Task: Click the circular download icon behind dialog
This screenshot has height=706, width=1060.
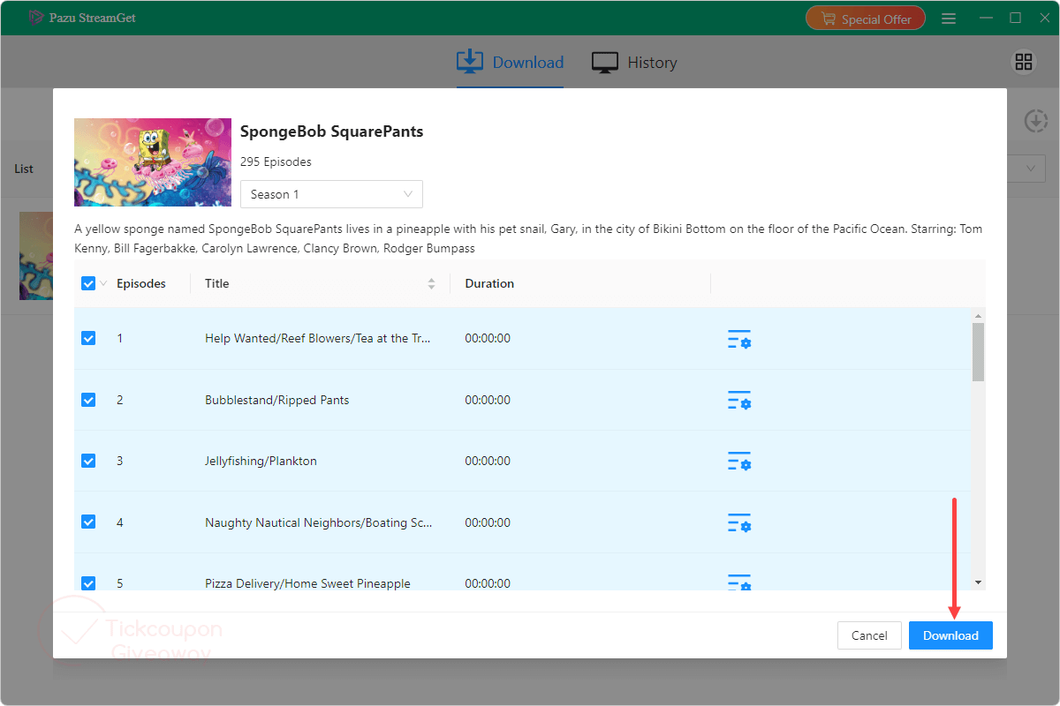Action: (x=1035, y=122)
